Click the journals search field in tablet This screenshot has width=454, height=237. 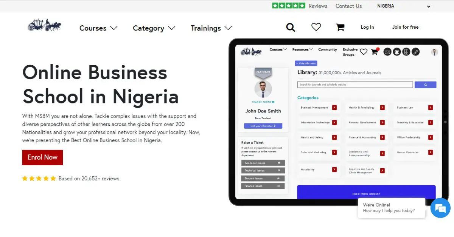click(x=355, y=85)
